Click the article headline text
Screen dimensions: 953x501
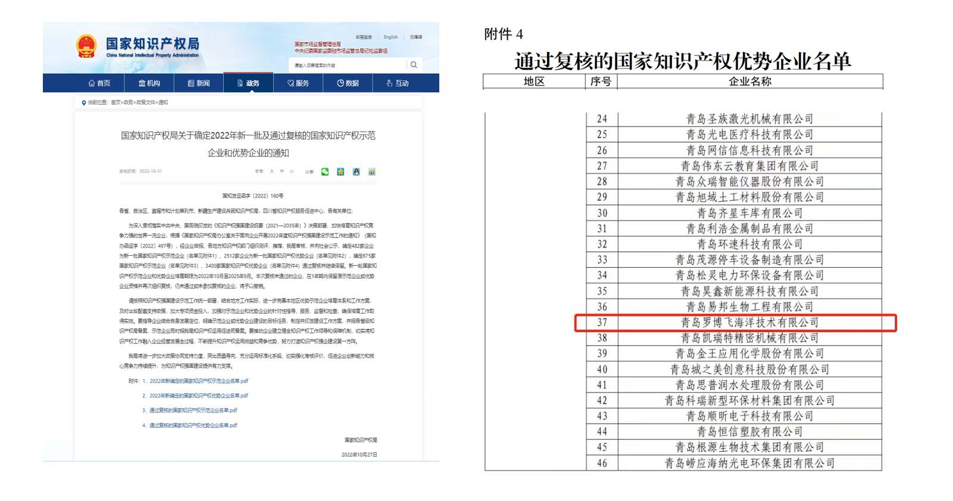coord(248,144)
